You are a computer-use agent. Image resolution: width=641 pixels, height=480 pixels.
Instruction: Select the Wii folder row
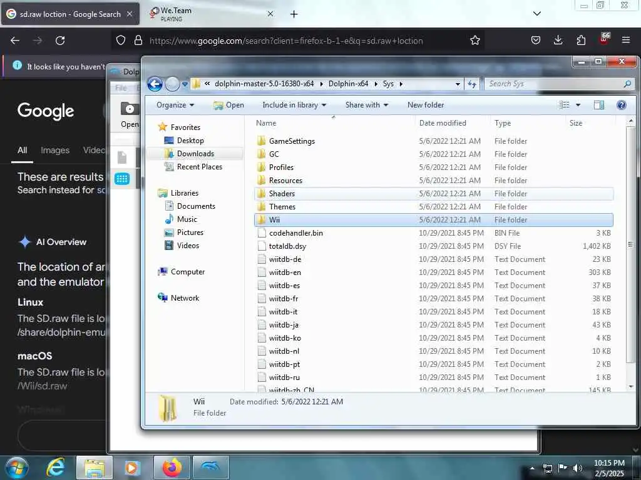(x=433, y=219)
